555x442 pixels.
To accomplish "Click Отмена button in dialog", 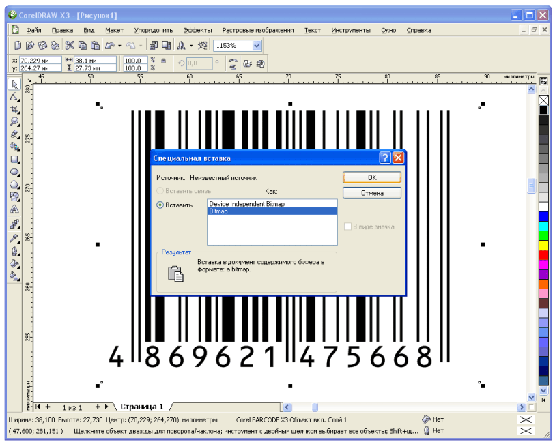I will [372, 193].
